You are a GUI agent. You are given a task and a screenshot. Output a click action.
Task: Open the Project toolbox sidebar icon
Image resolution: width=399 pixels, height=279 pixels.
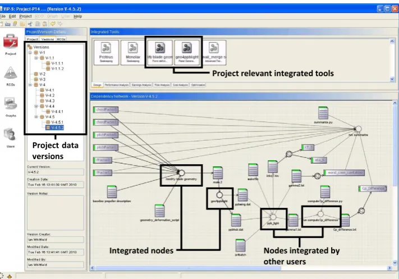tap(11, 41)
